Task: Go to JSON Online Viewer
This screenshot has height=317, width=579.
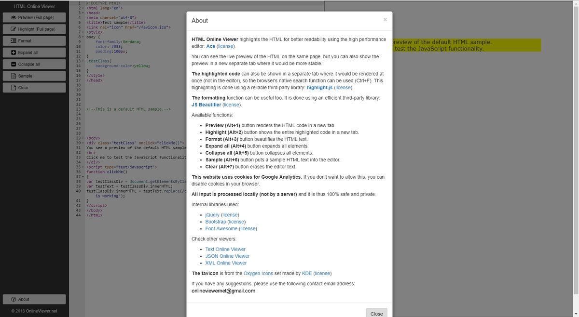Action: (x=227, y=256)
